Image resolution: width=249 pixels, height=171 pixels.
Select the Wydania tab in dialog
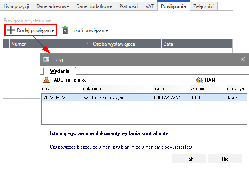[x=59, y=71]
